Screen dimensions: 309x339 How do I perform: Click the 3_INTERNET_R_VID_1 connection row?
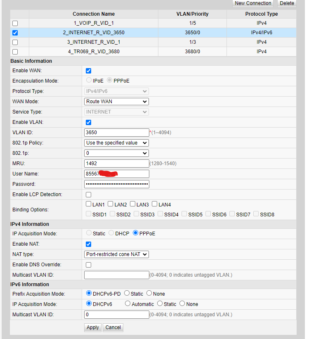(94, 42)
